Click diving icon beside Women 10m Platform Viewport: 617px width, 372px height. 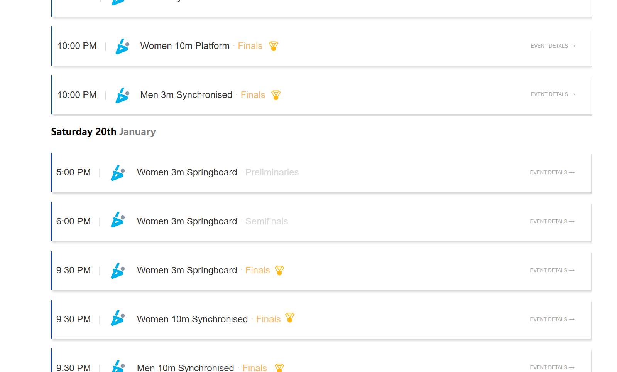[x=122, y=46]
